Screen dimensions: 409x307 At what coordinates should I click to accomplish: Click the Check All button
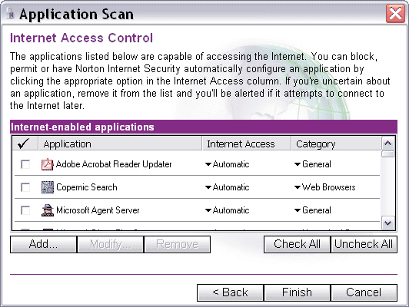(297, 244)
